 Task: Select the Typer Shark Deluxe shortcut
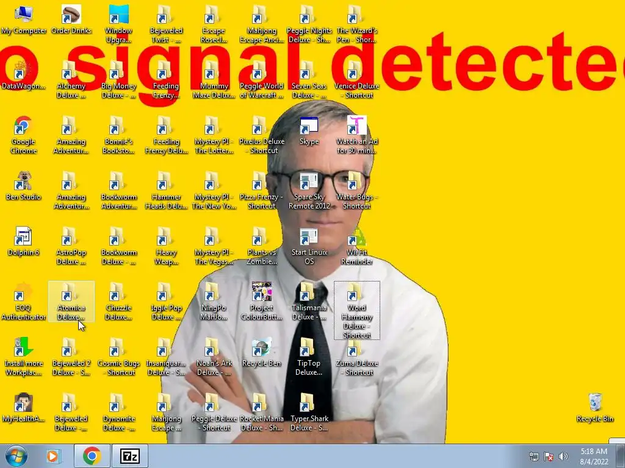(x=309, y=413)
